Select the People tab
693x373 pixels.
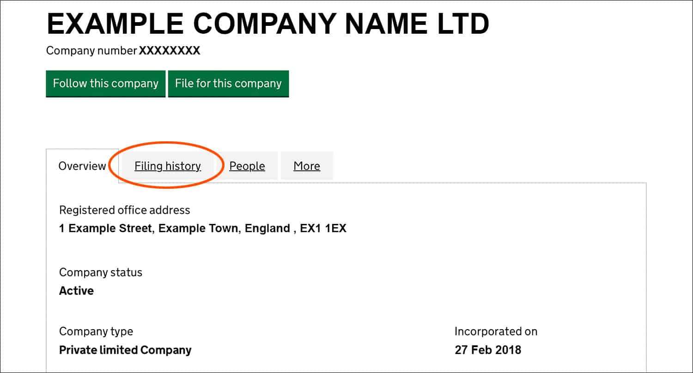pyautogui.click(x=247, y=166)
